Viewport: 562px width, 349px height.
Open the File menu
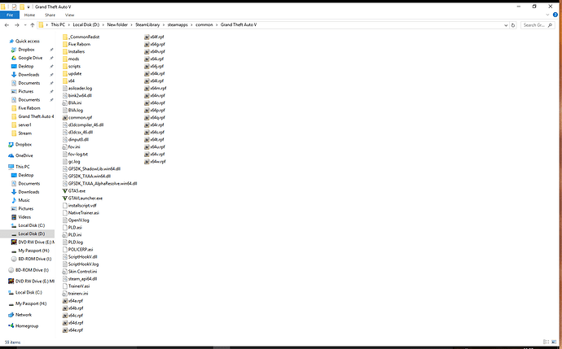(x=10, y=15)
